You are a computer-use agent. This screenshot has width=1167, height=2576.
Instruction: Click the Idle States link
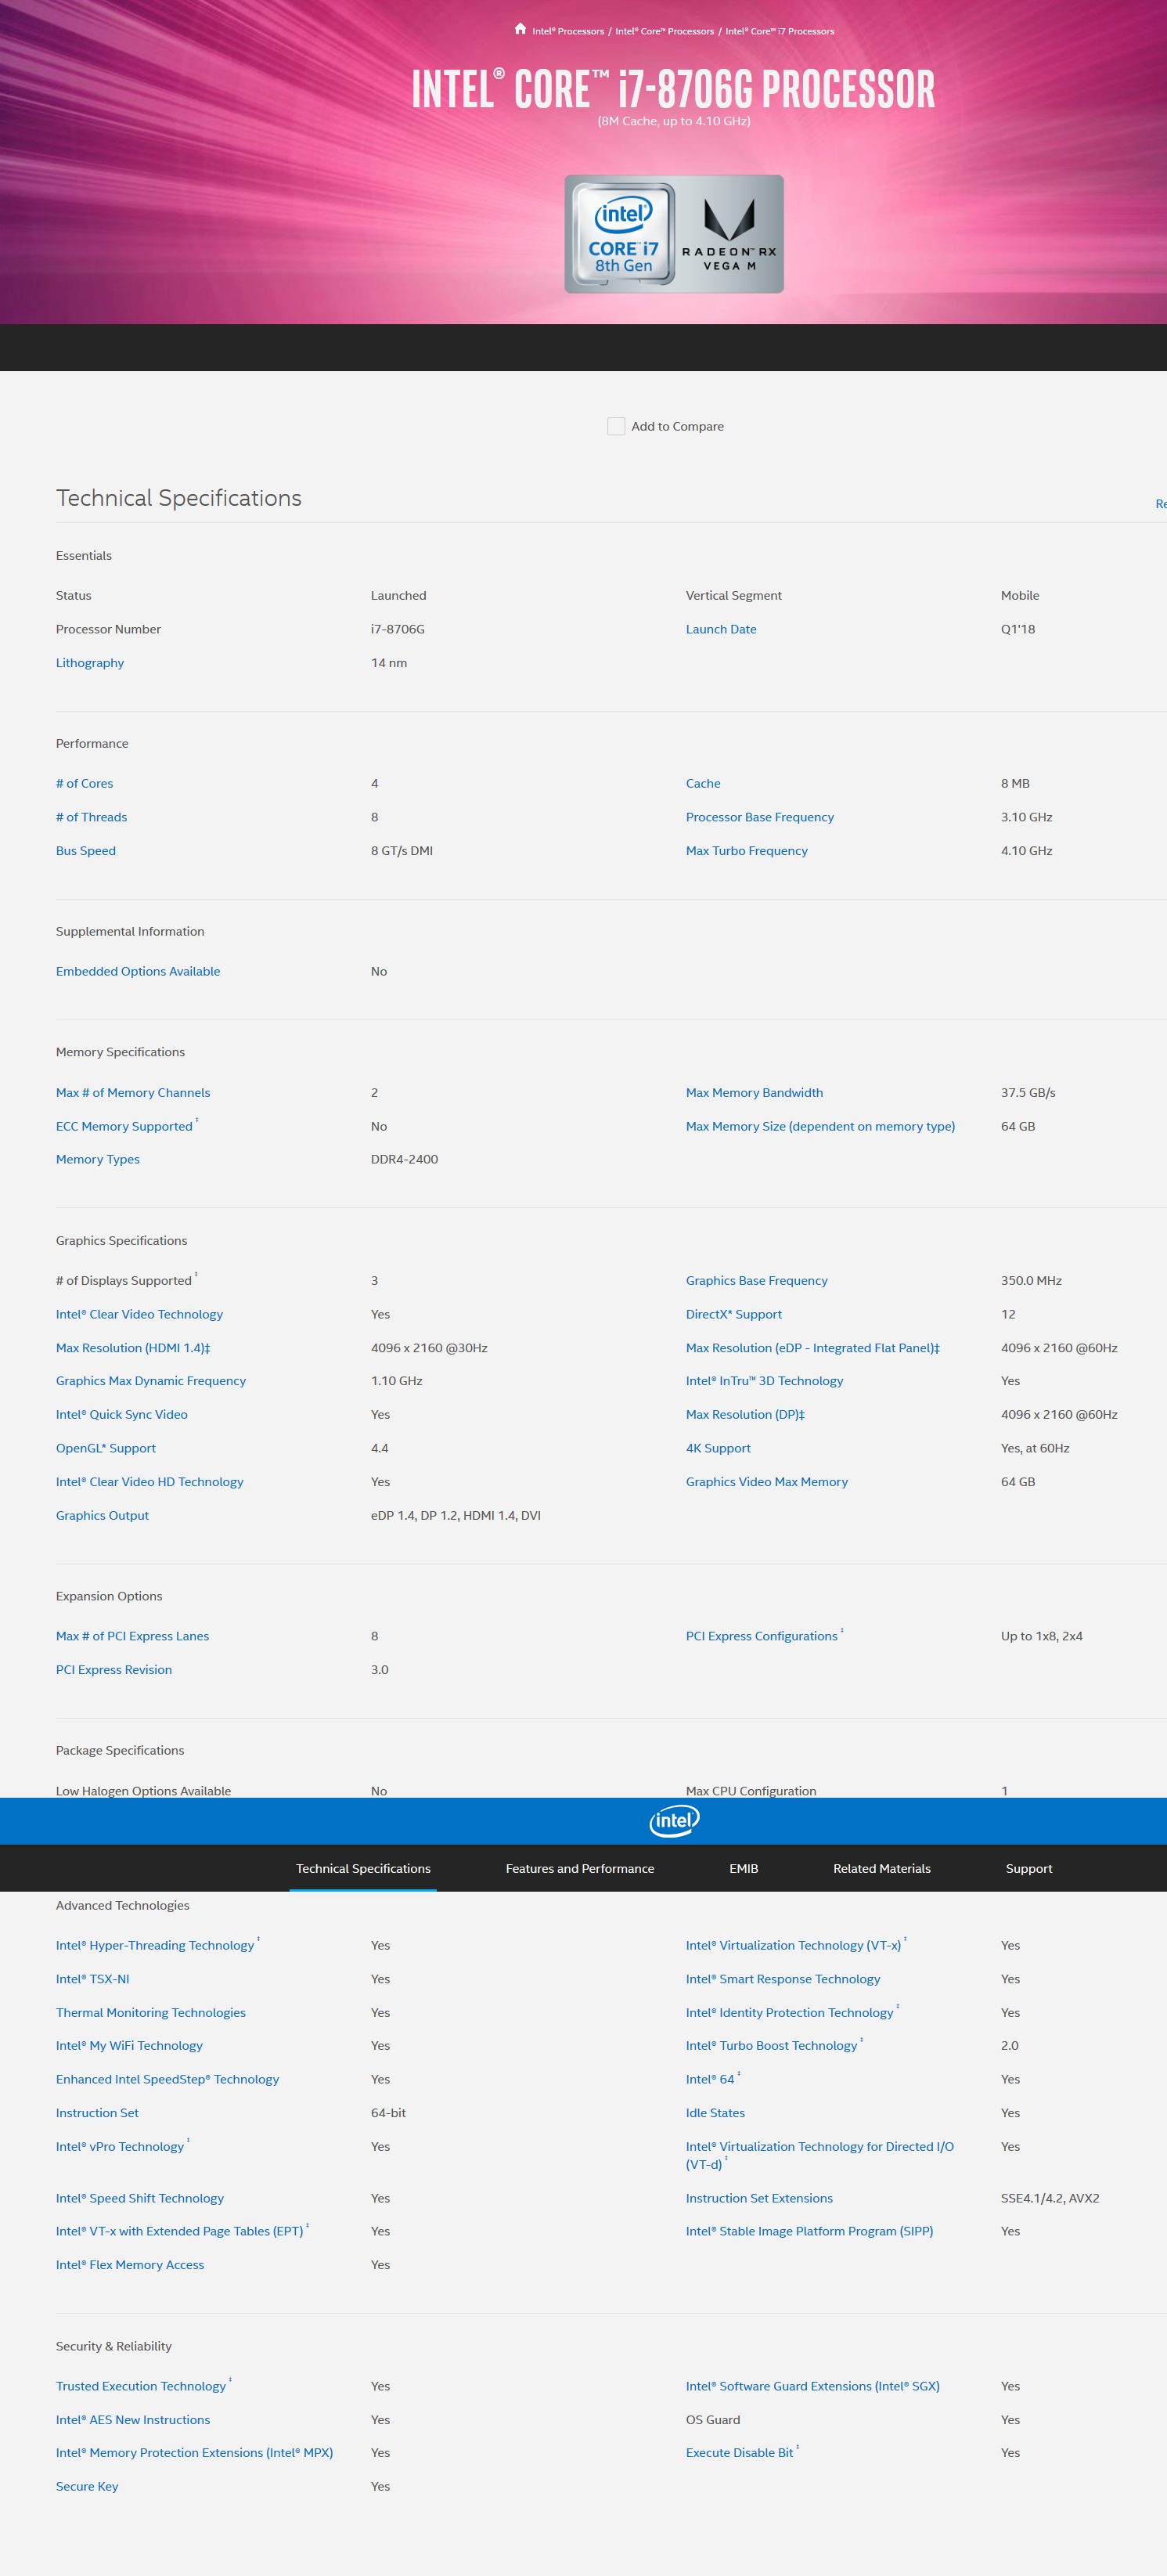point(716,2113)
